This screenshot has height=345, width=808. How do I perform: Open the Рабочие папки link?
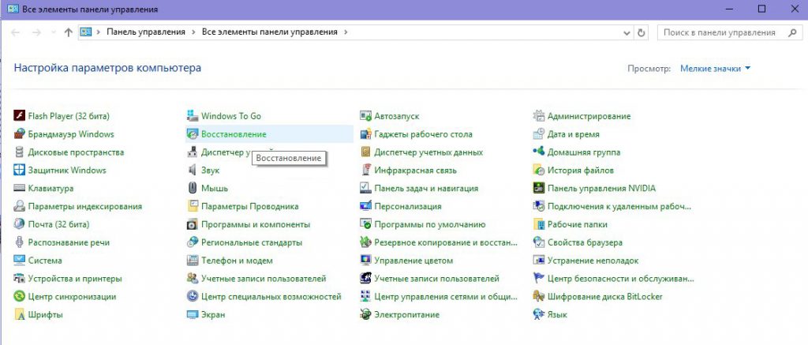tap(577, 224)
